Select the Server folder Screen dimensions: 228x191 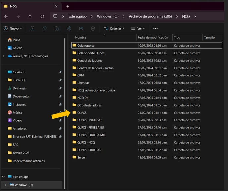pyautogui.click(x=146, y=158)
